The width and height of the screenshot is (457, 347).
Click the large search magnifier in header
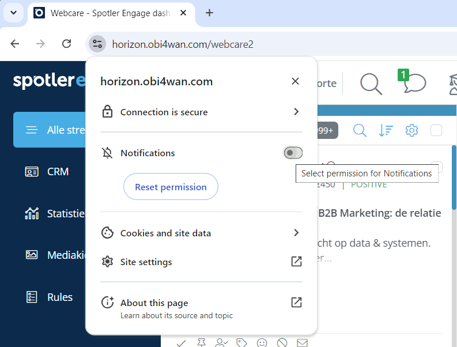(371, 84)
